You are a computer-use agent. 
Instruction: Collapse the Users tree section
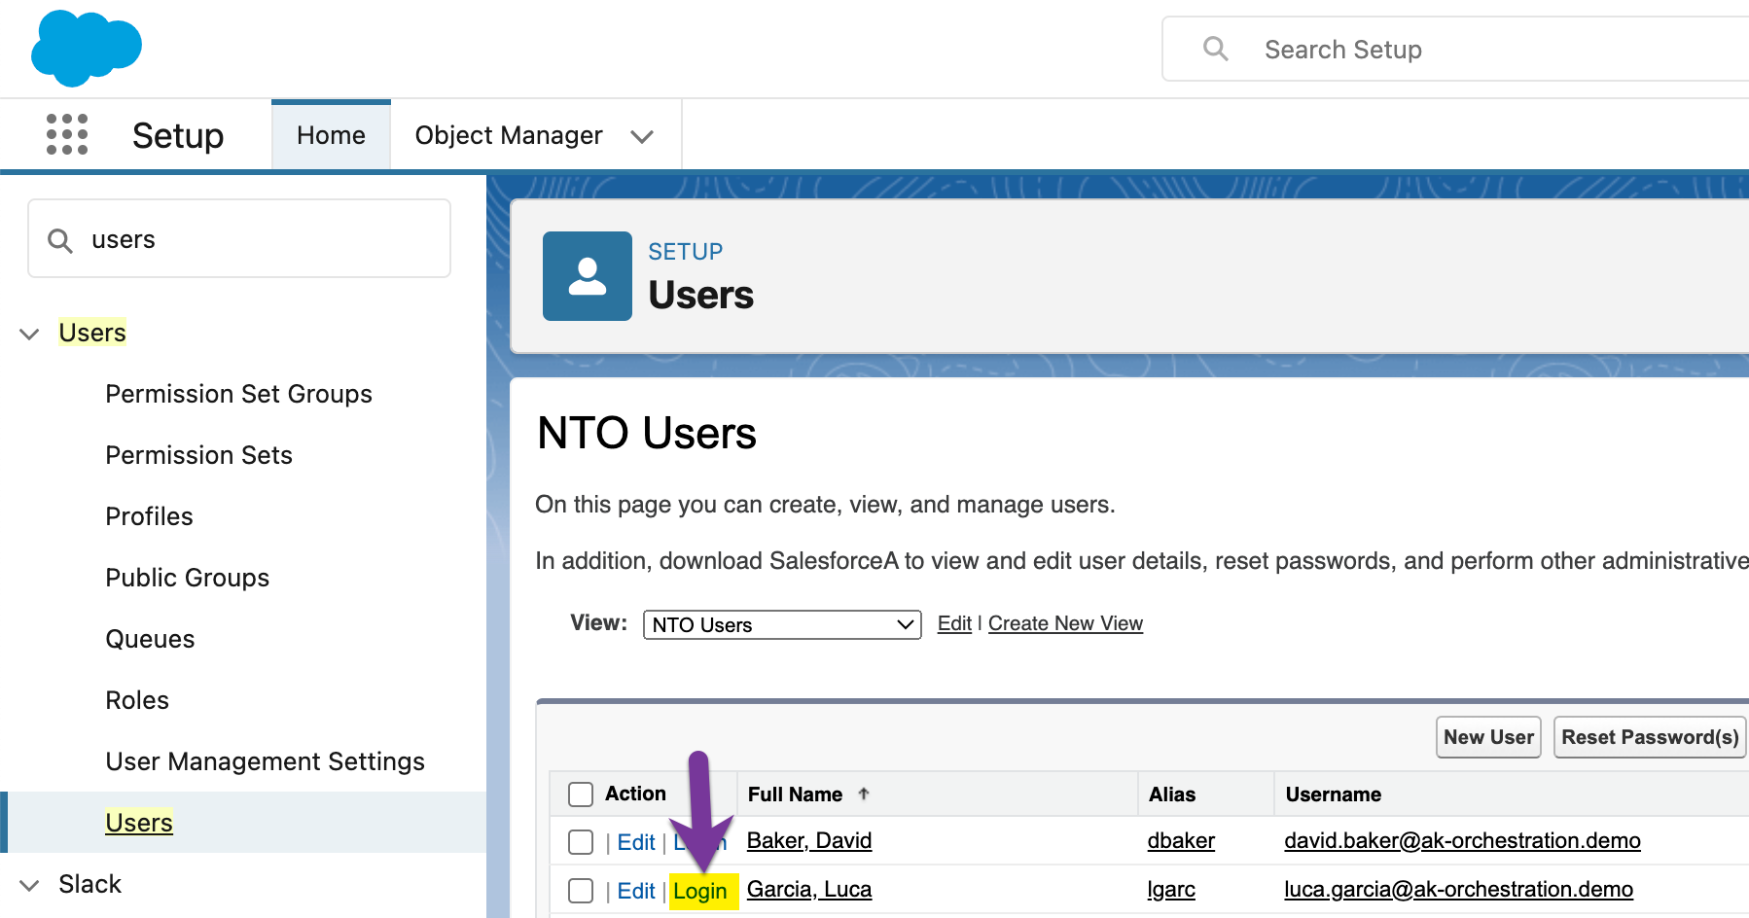coord(29,334)
